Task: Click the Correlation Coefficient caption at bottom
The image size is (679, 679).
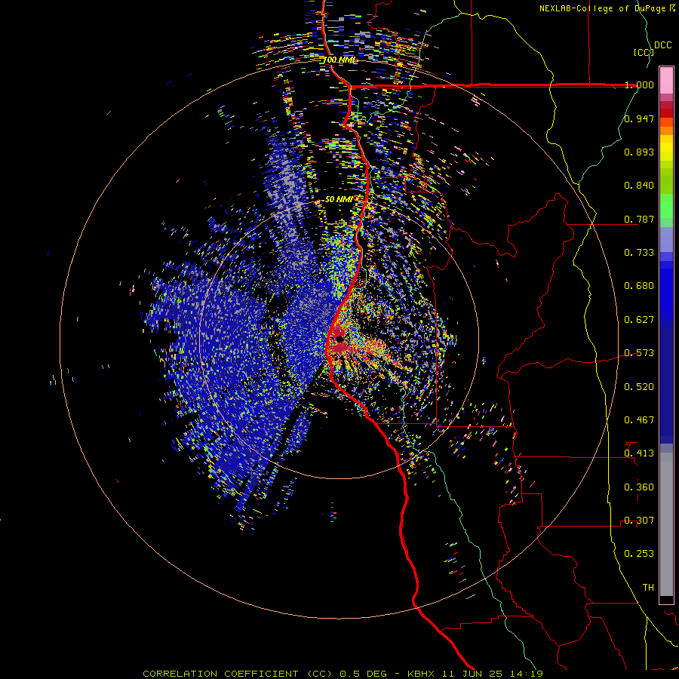Action: [343, 674]
